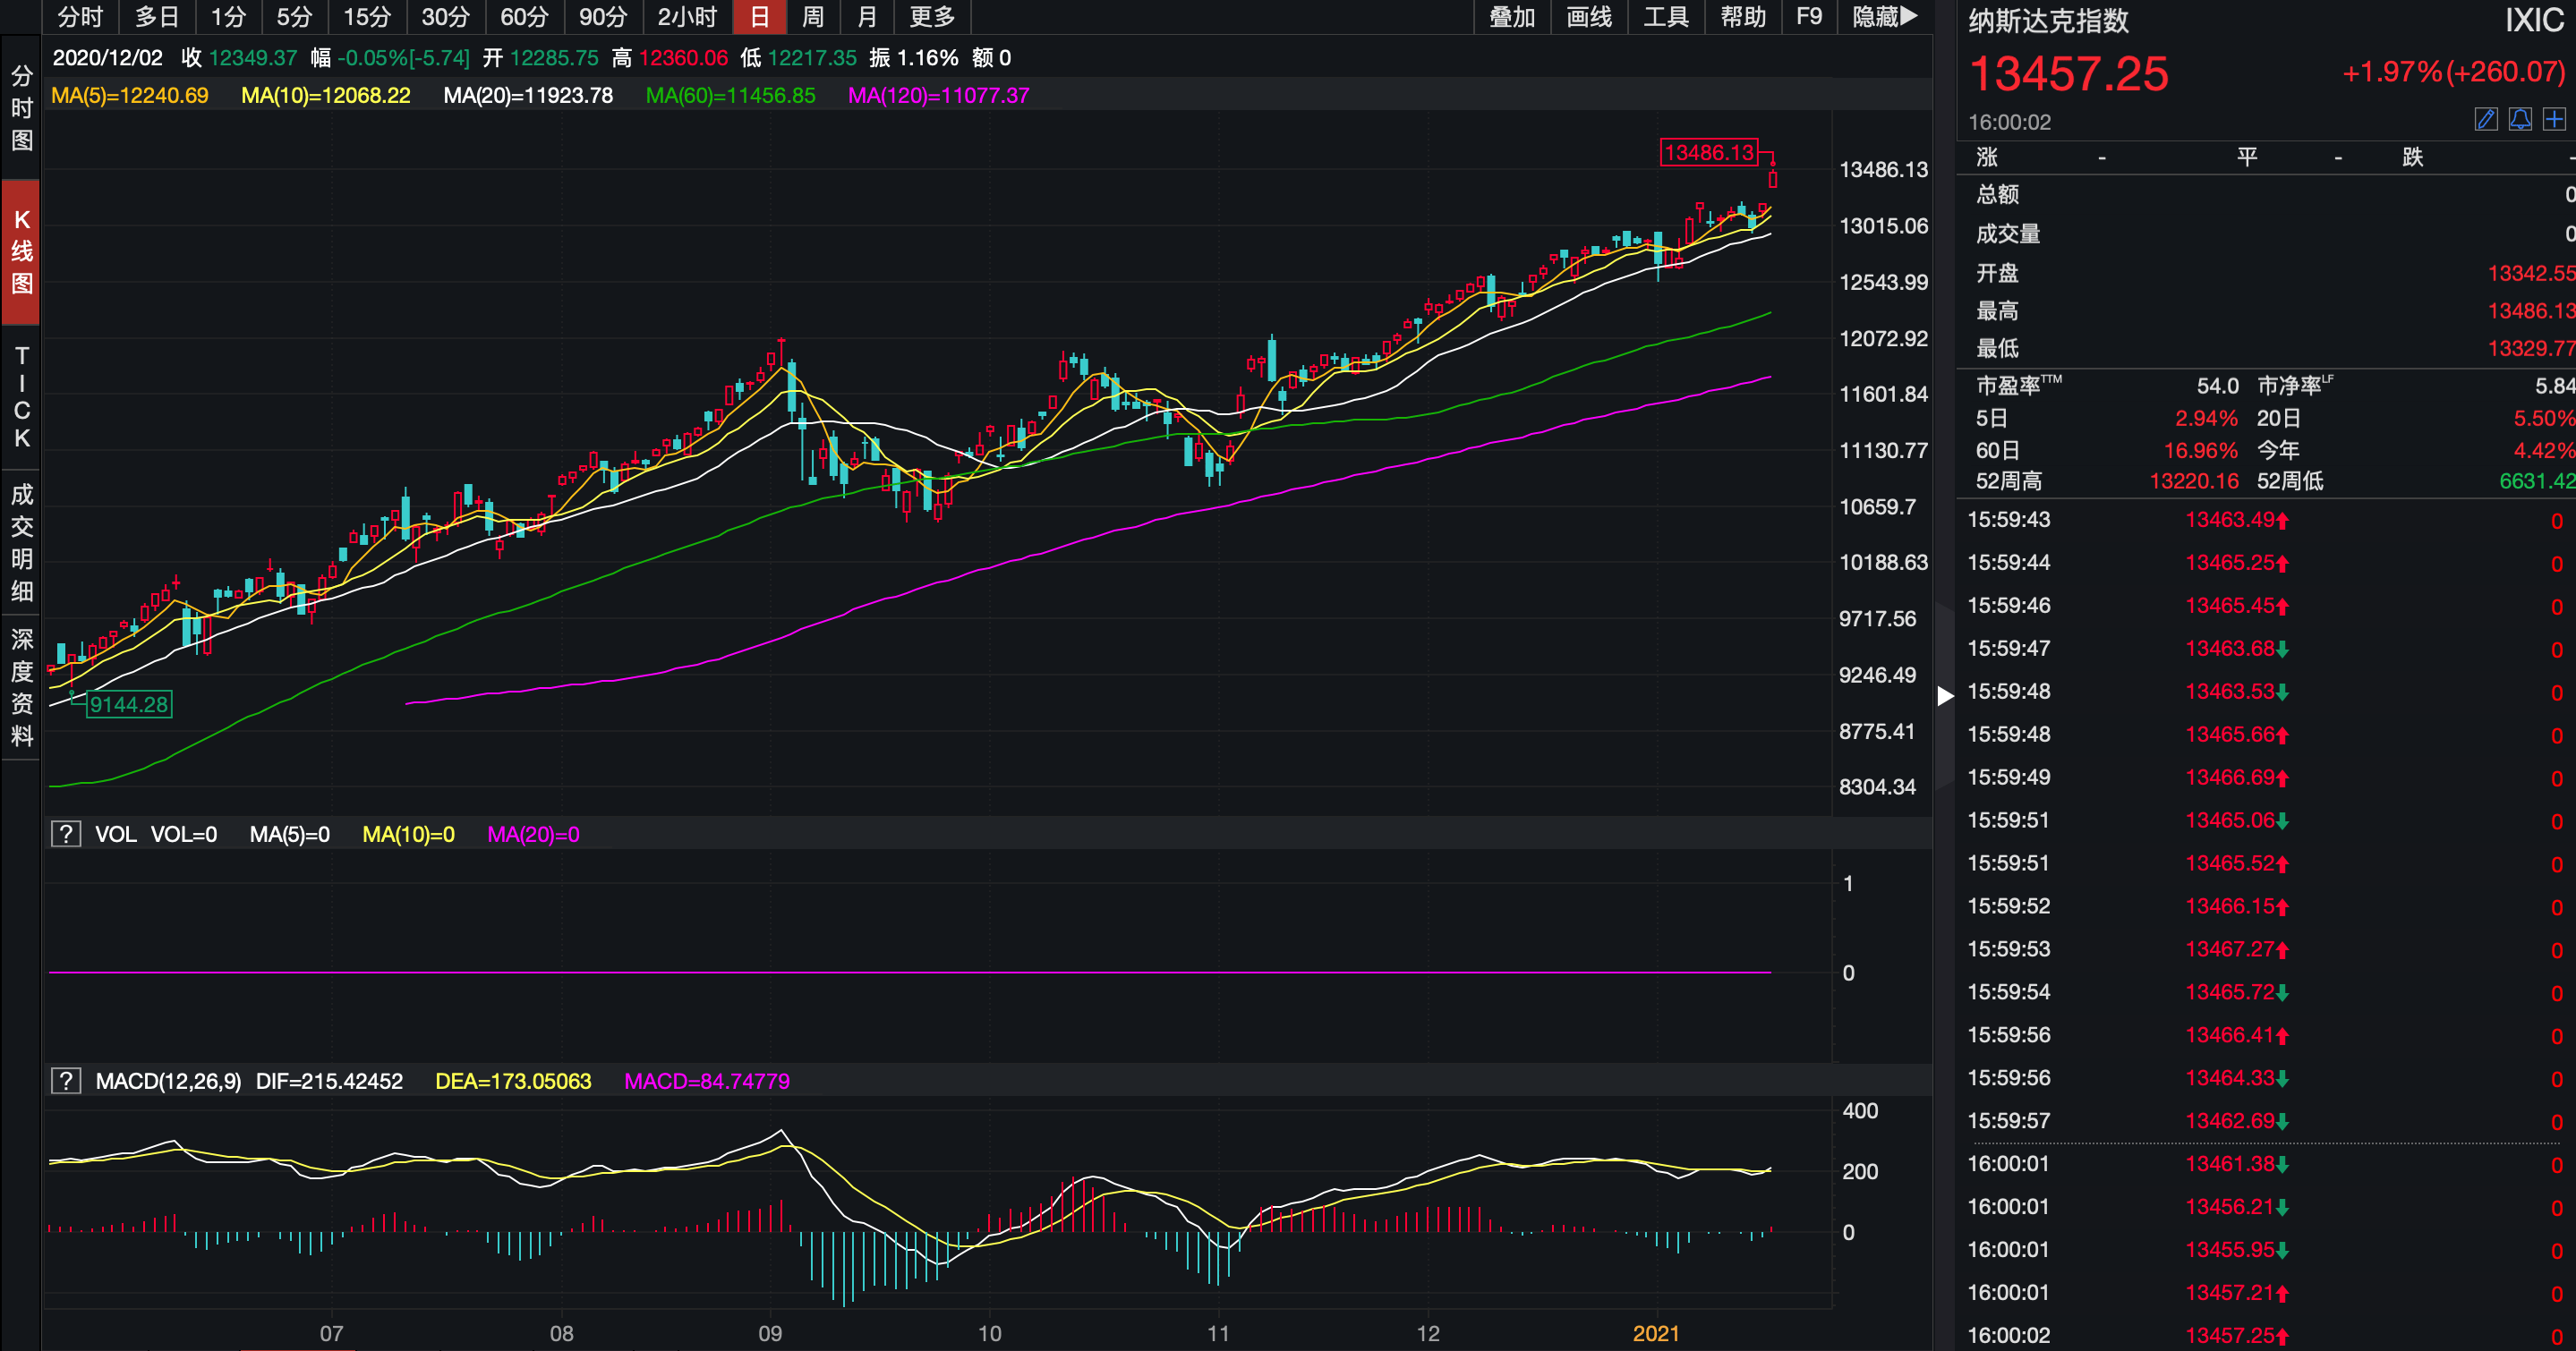
Task: Click the latest price 13457.25 header
Action: (x=2068, y=74)
